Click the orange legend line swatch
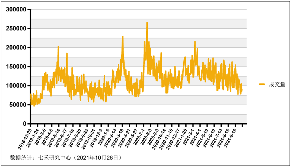 coord(262,84)
